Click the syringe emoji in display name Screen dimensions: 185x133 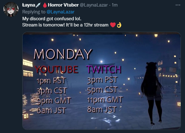point(38,5)
